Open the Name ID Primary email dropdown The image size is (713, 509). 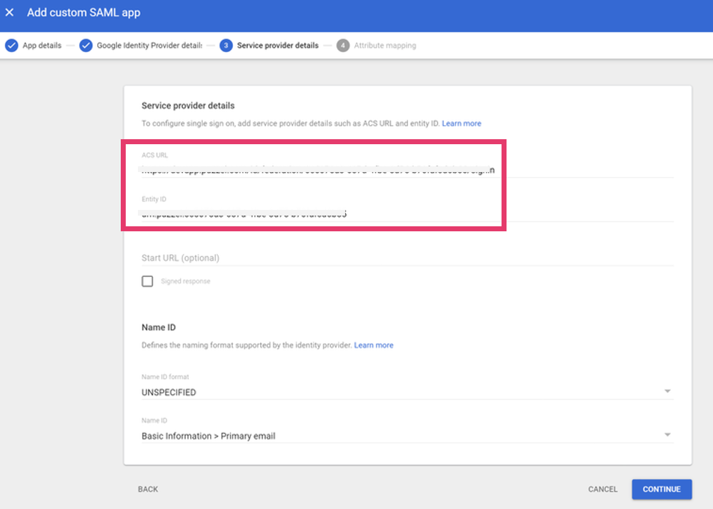(x=407, y=435)
